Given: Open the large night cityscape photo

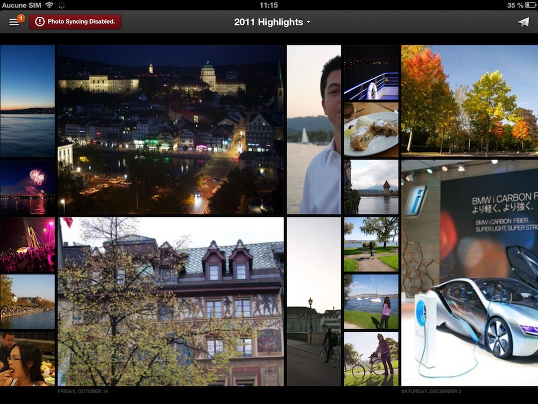Looking at the screenshot, I should (x=171, y=130).
